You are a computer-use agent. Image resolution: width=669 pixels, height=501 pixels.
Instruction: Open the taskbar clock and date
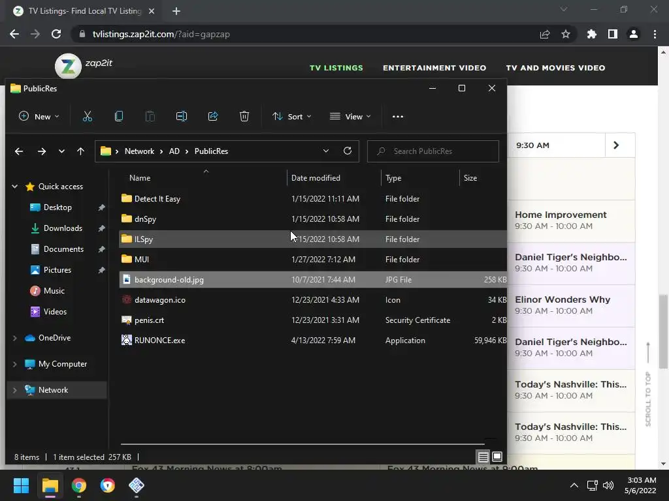coord(640,485)
